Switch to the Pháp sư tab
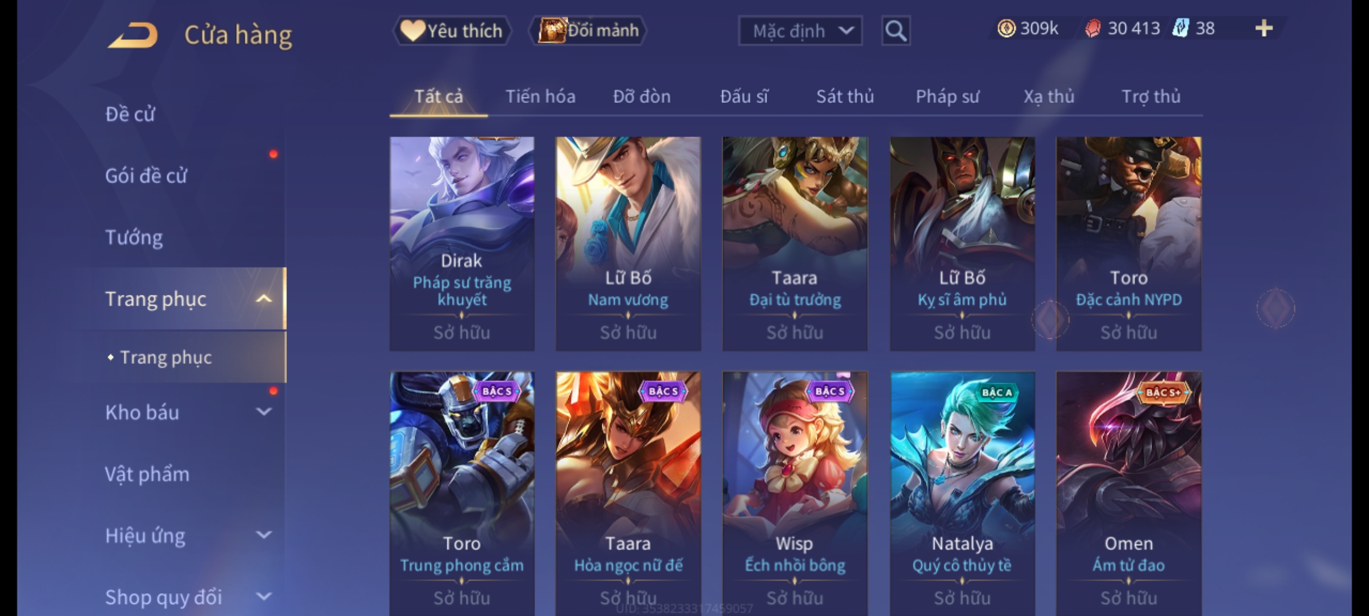 pos(947,96)
